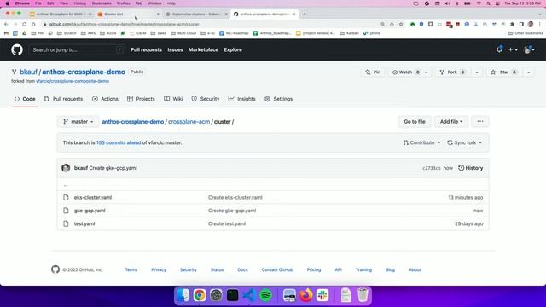This screenshot has height=307, width=546.
Task: Expand the Fork options dropdown arrow
Action: tap(477, 72)
